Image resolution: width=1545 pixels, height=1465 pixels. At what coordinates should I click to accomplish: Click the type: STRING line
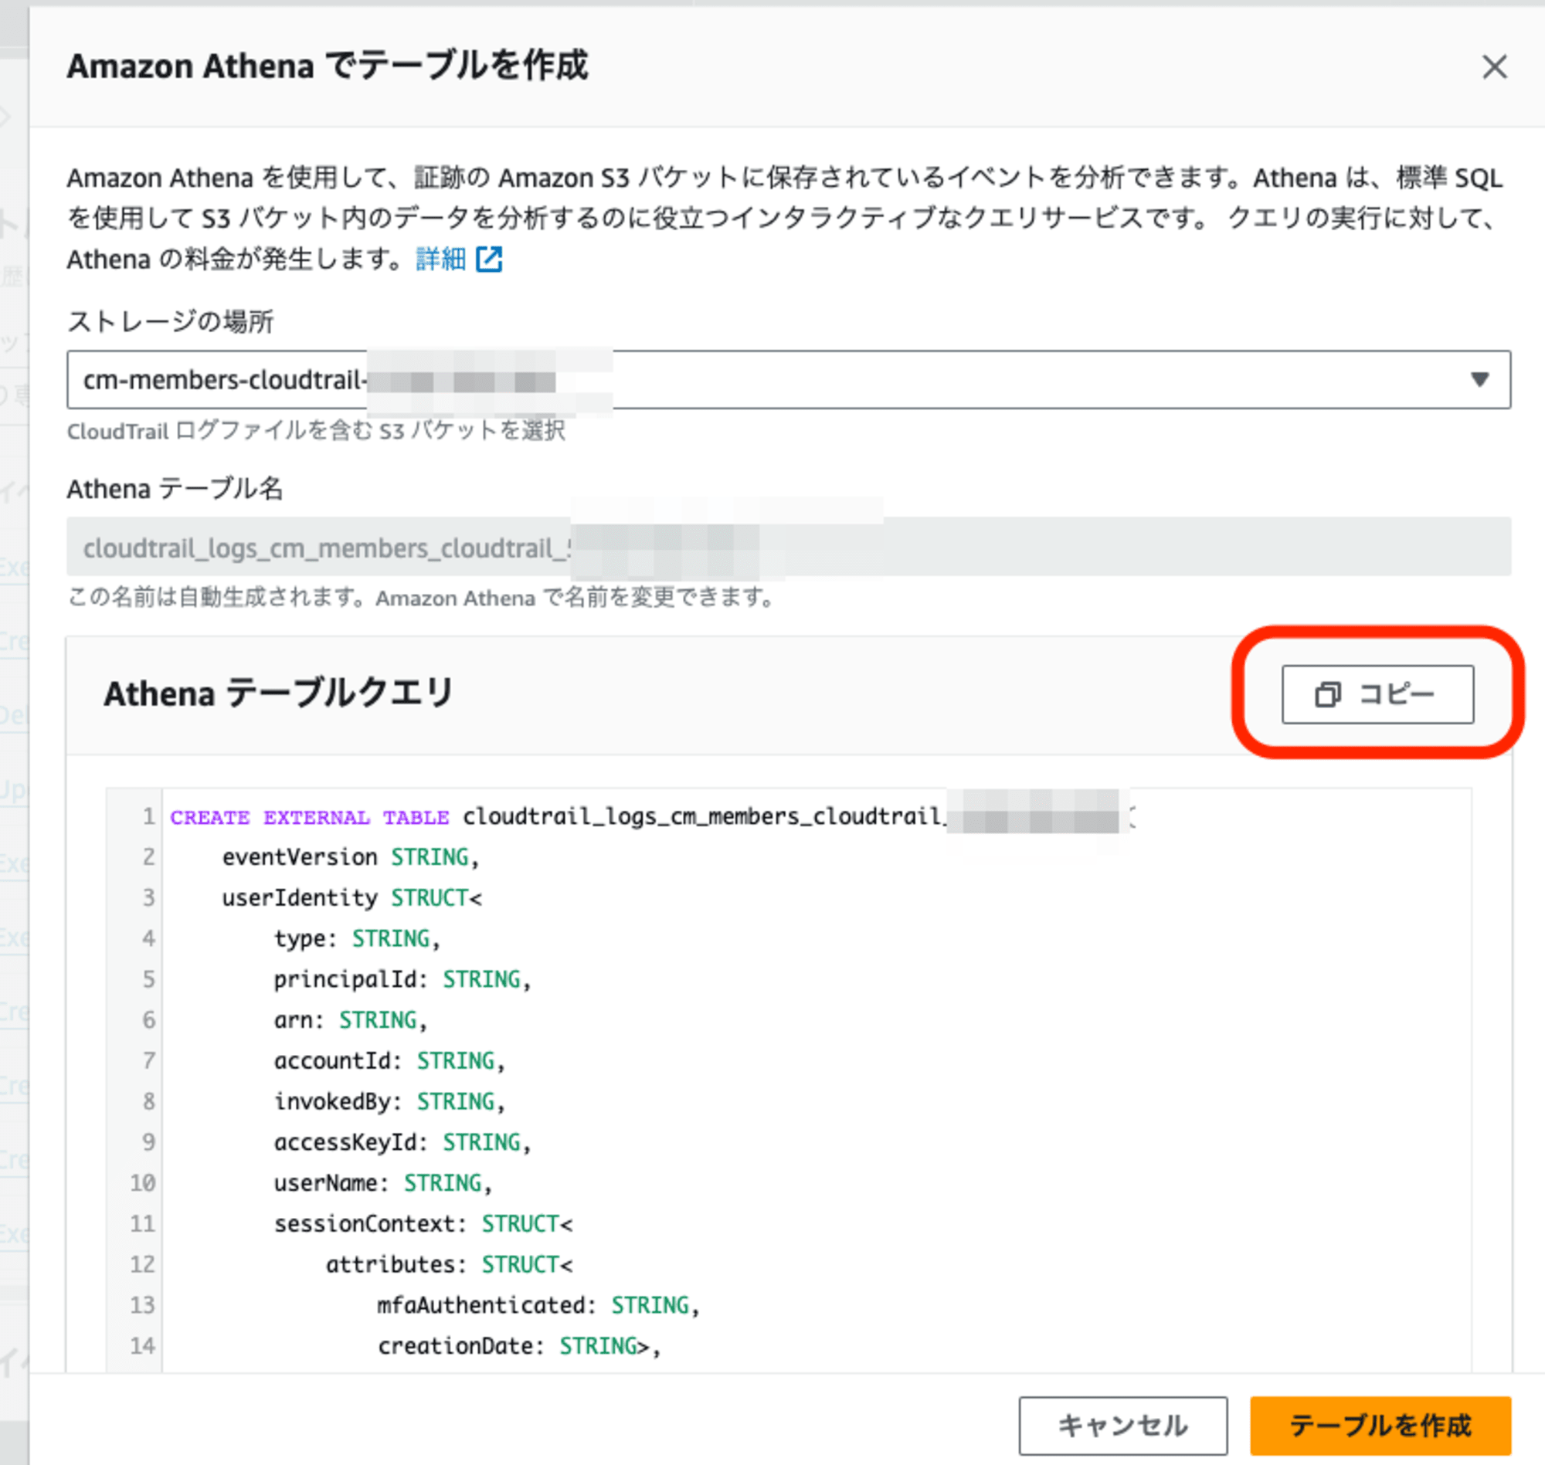(x=356, y=938)
